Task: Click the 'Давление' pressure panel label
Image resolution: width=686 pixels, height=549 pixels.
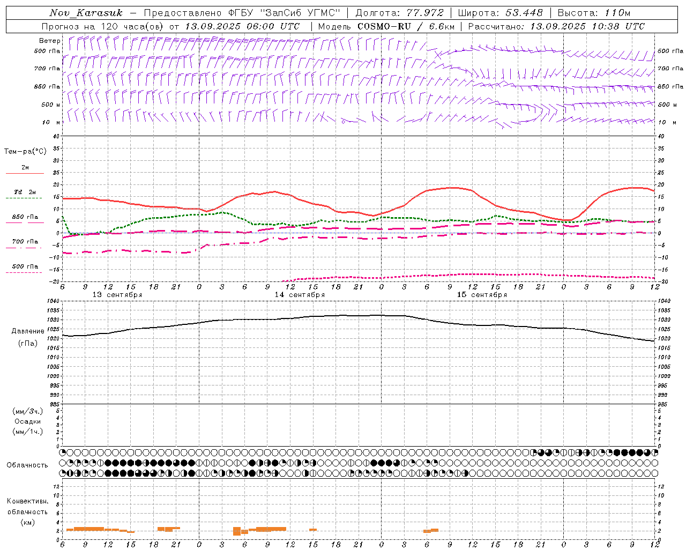Action: pos(28,331)
